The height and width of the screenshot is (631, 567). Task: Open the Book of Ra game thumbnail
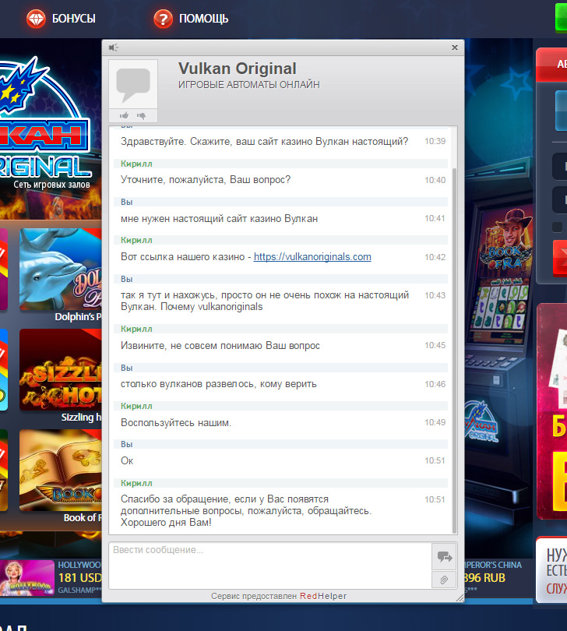coord(61,470)
